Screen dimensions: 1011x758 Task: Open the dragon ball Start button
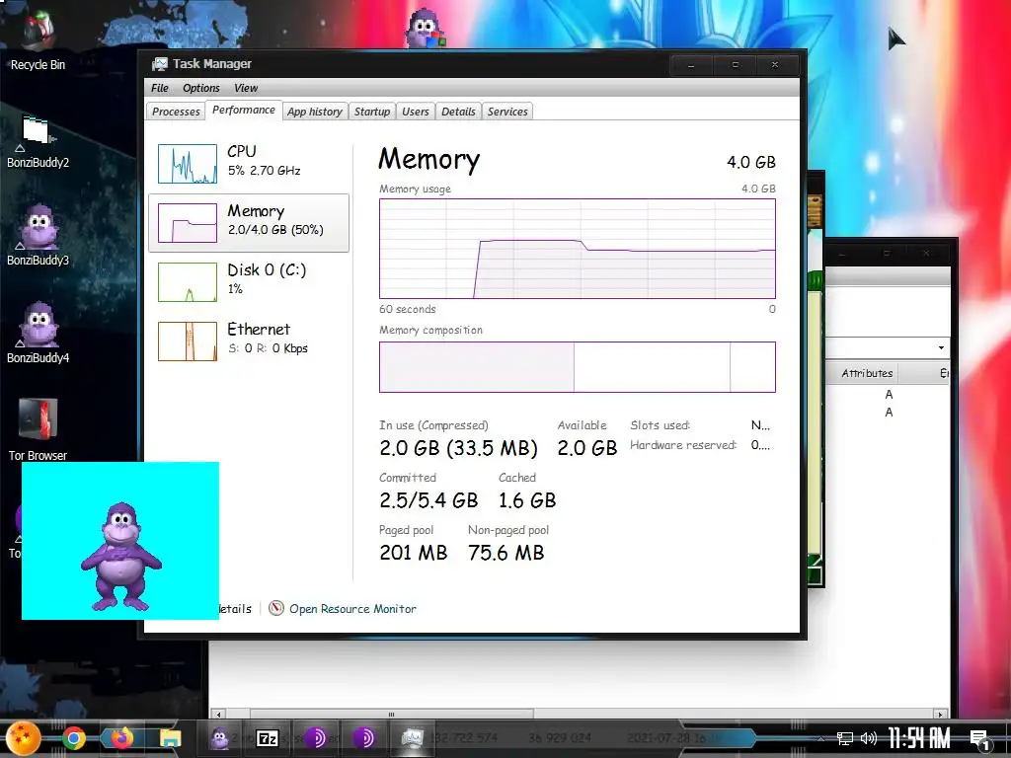point(24,738)
